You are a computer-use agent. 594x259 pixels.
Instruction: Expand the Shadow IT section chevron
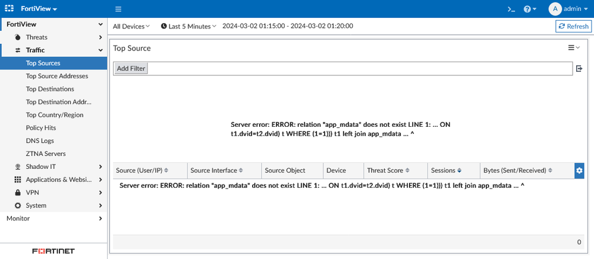(x=100, y=167)
